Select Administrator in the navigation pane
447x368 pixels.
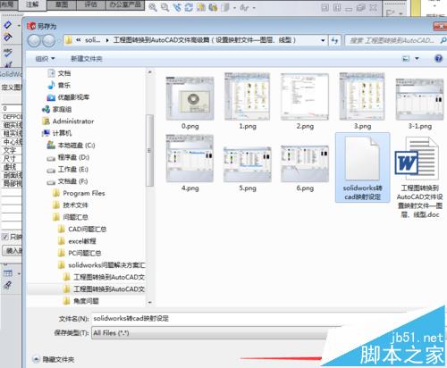click(68, 121)
